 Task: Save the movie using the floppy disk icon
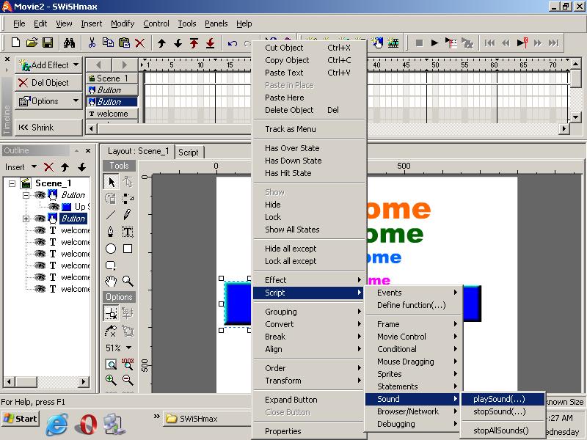point(48,43)
